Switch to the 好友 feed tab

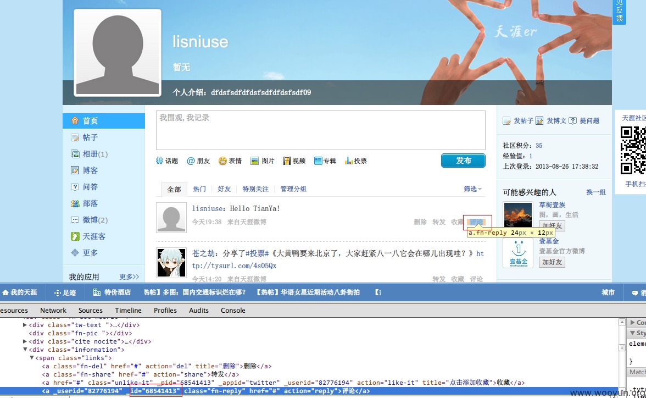224,189
